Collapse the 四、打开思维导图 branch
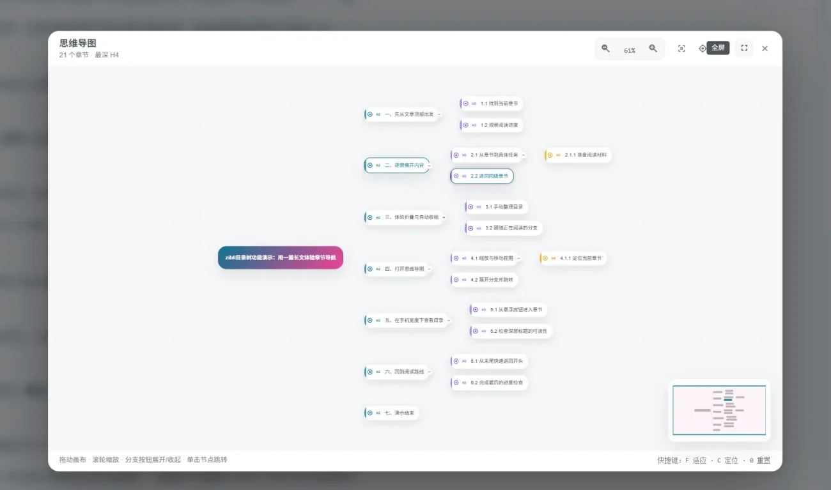Image resolution: width=831 pixels, height=490 pixels. tap(429, 269)
